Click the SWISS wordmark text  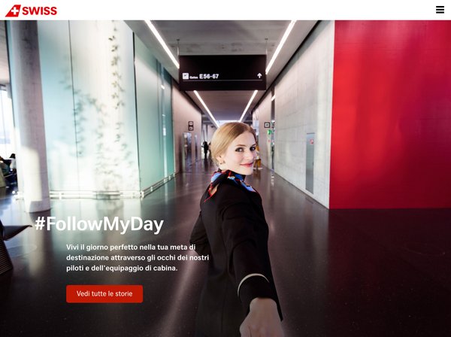39,11
